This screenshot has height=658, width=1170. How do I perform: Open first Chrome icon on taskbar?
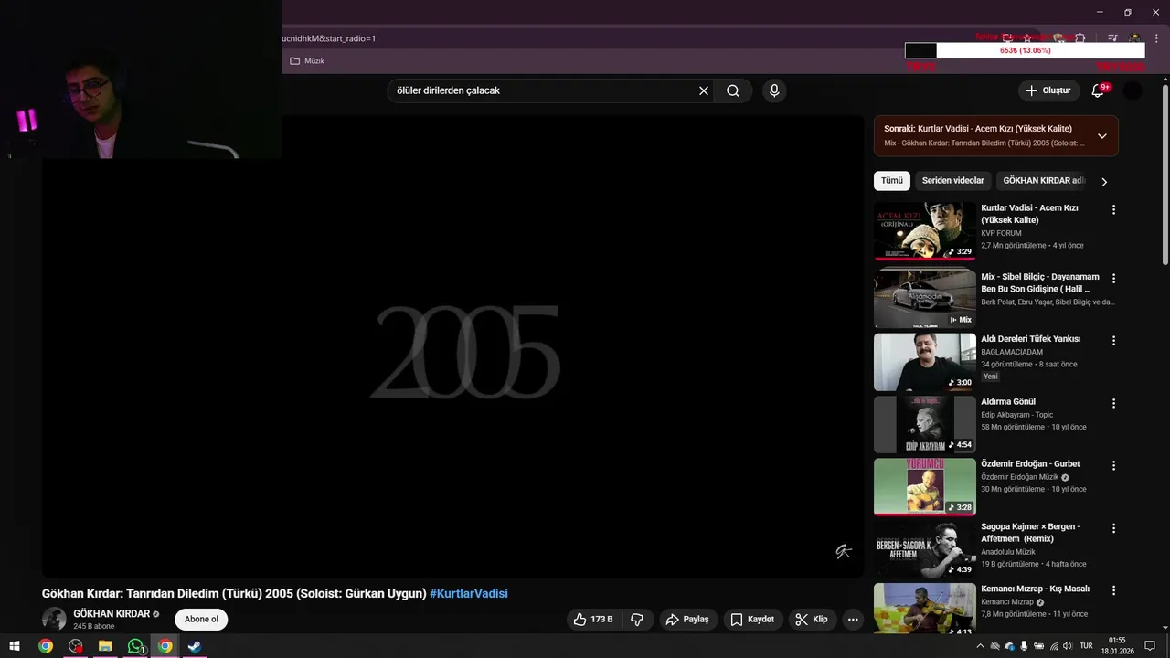pos(46,646)
